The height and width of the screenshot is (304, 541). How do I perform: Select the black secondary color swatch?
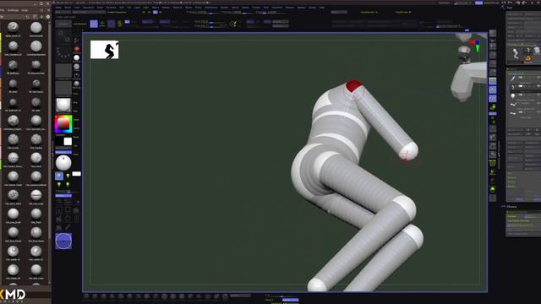click(x=59, y=141)
